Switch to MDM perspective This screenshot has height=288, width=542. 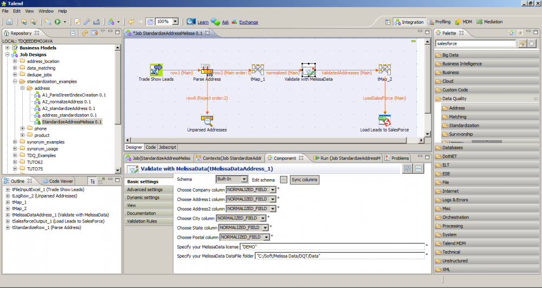point(463,22)
